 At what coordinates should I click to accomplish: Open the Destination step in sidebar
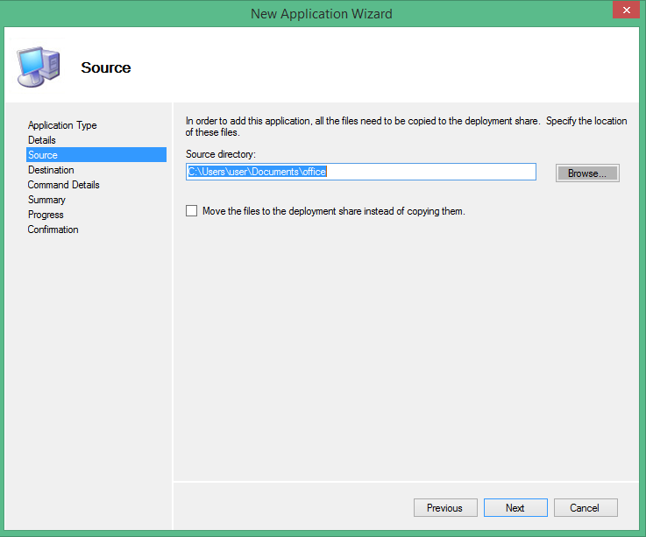(51, 170)
